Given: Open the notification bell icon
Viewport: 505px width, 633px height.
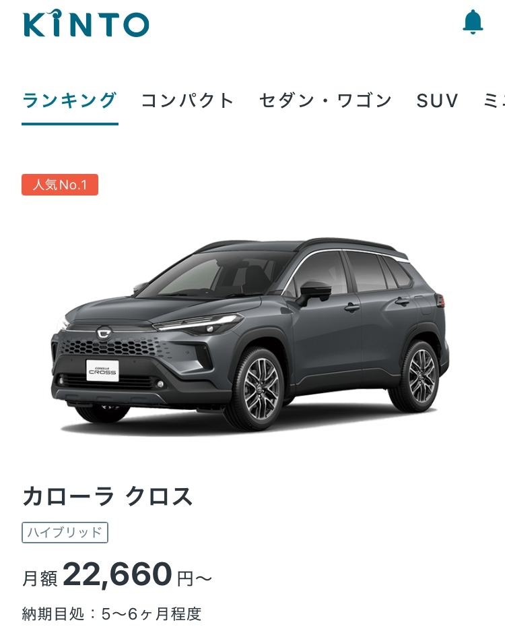Looking at the screenshot, I should coord(473,22).
